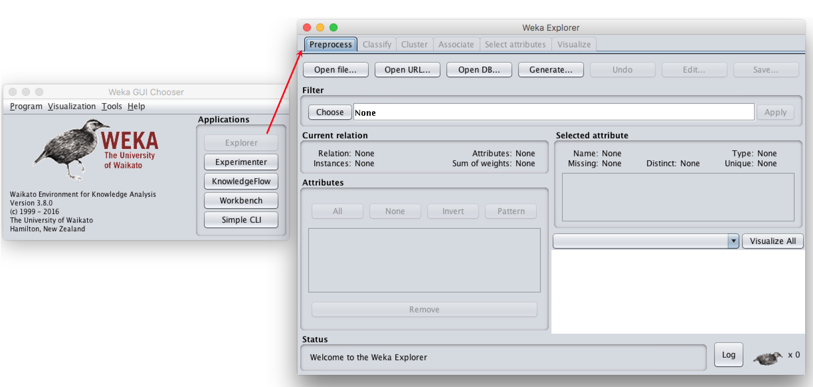813x387 pixels.
Task: Click the Version 3.8.0 text
Action: (x=31, y=203)
